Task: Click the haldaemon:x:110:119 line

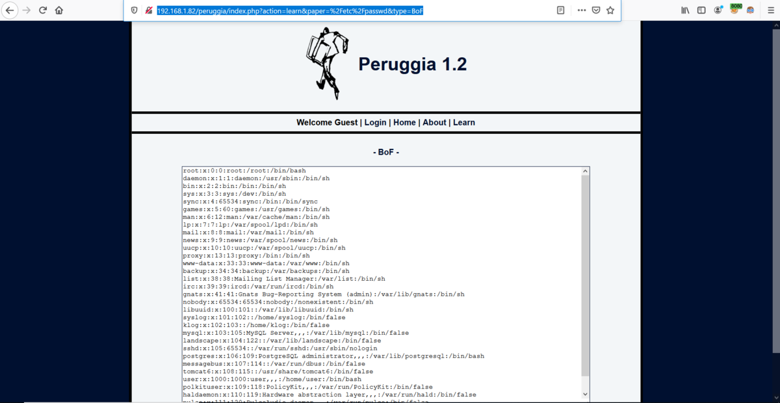Action: pos(330,395)
